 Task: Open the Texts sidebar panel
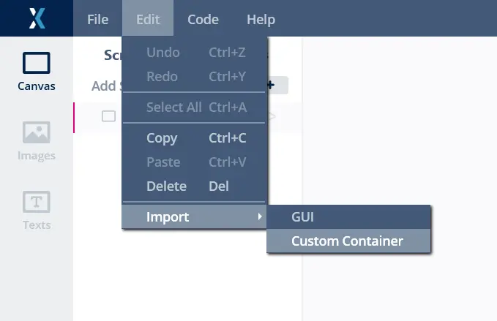point(37,210)
